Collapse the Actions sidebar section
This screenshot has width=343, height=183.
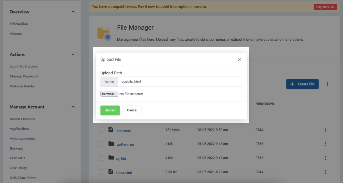pyautogui.click(x=73, y=55)
